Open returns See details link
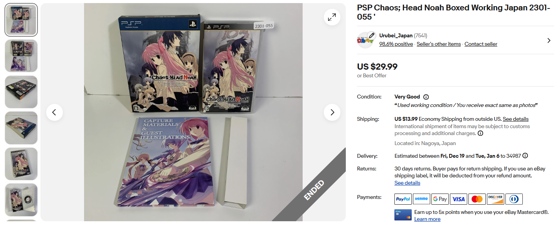The width and height of the screenshot is (559, 227). click(407, 183)
